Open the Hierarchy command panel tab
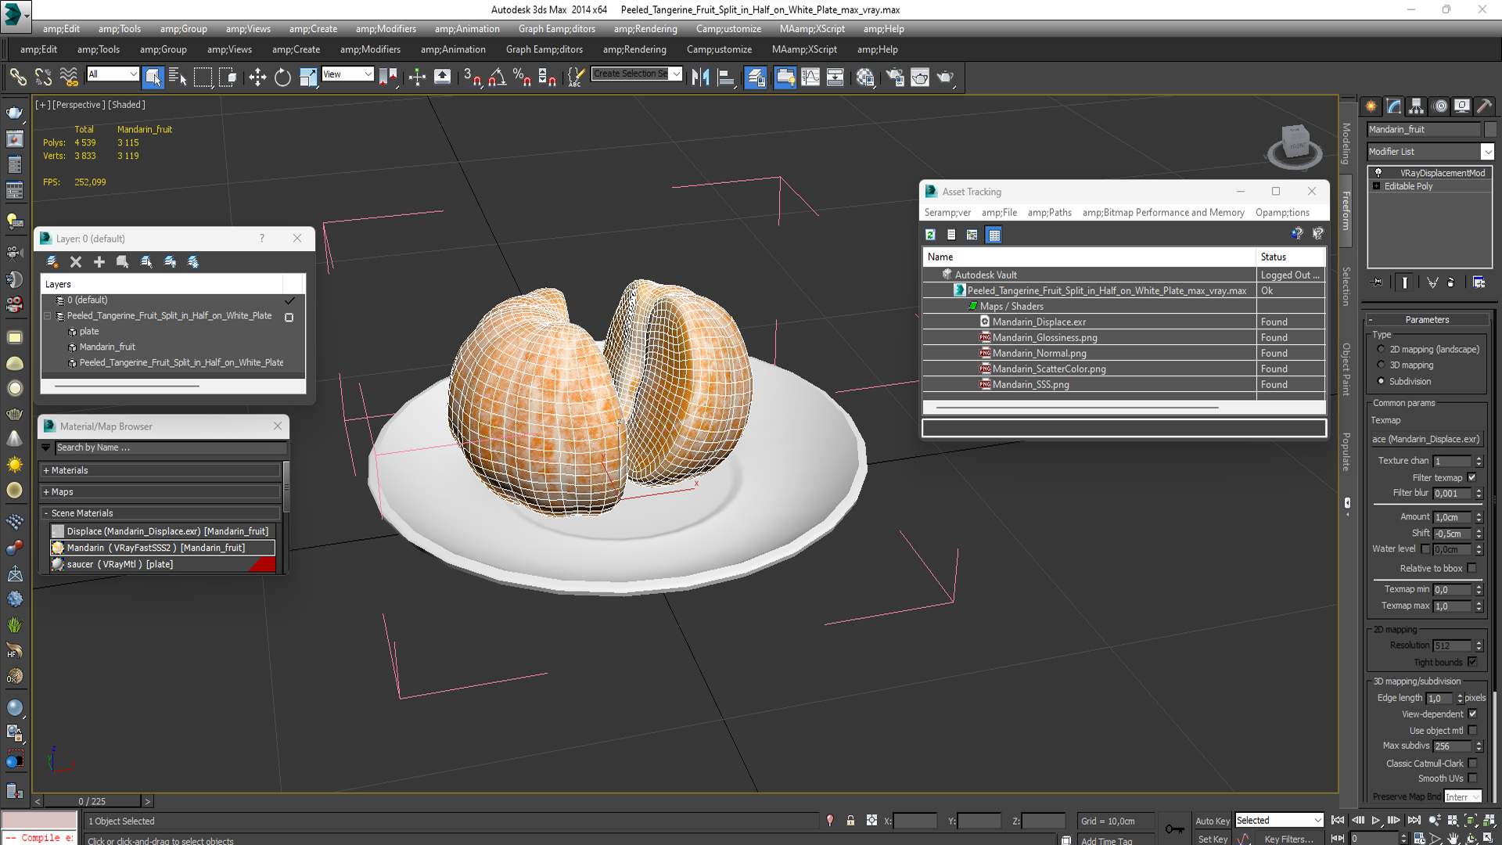 pos(1416,106)
